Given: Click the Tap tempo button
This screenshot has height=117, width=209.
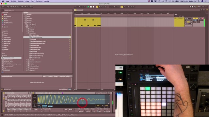Looking at the screenshot, I should click(x=8, y=7).
